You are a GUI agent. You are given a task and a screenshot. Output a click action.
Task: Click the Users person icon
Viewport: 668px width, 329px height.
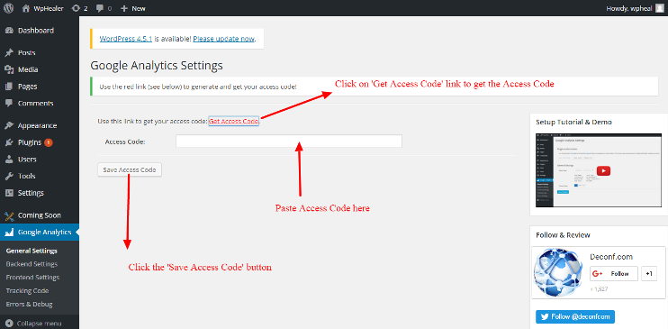tap(9, 160)
